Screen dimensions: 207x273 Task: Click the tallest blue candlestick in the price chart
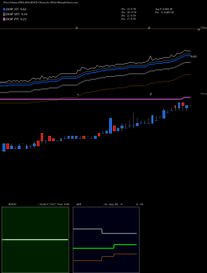tap(111, 126)
